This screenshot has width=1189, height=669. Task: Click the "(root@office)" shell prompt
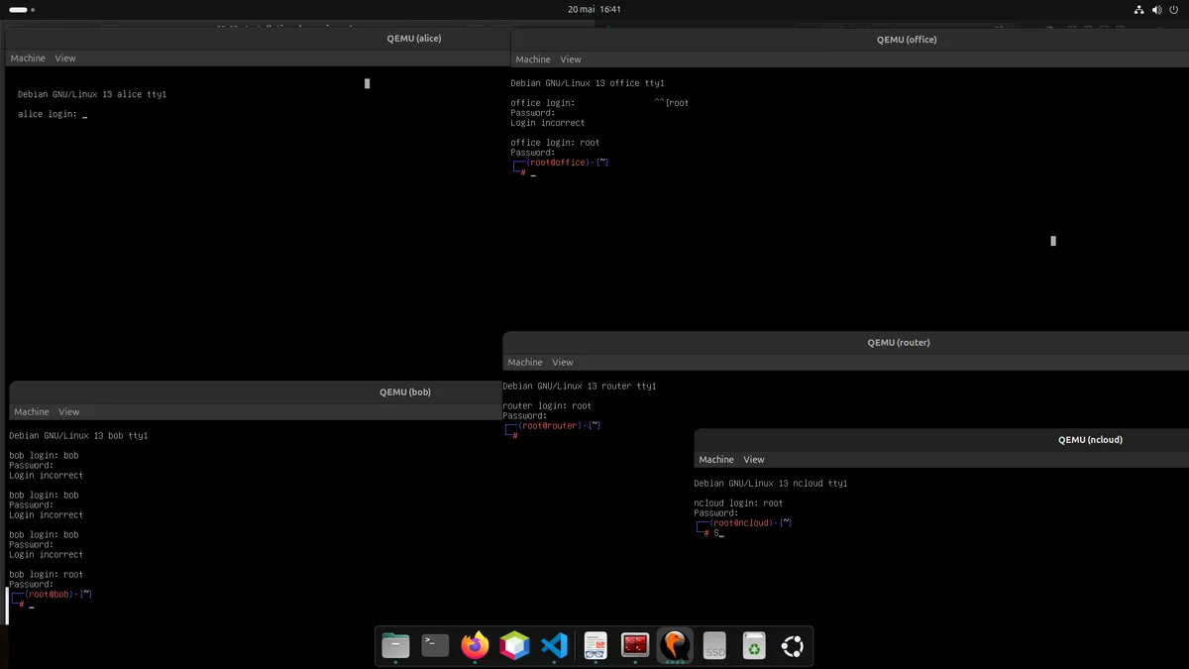click(x=557, y=163)
